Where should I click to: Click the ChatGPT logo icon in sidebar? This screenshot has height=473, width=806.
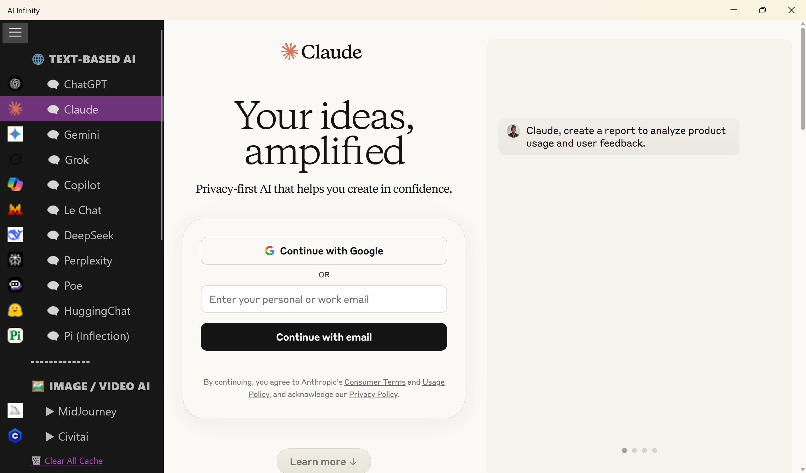(x=15, y=84)
